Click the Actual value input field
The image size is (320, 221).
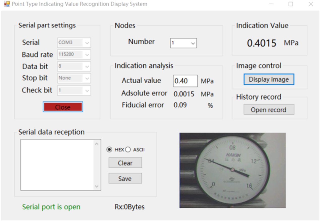185,81
